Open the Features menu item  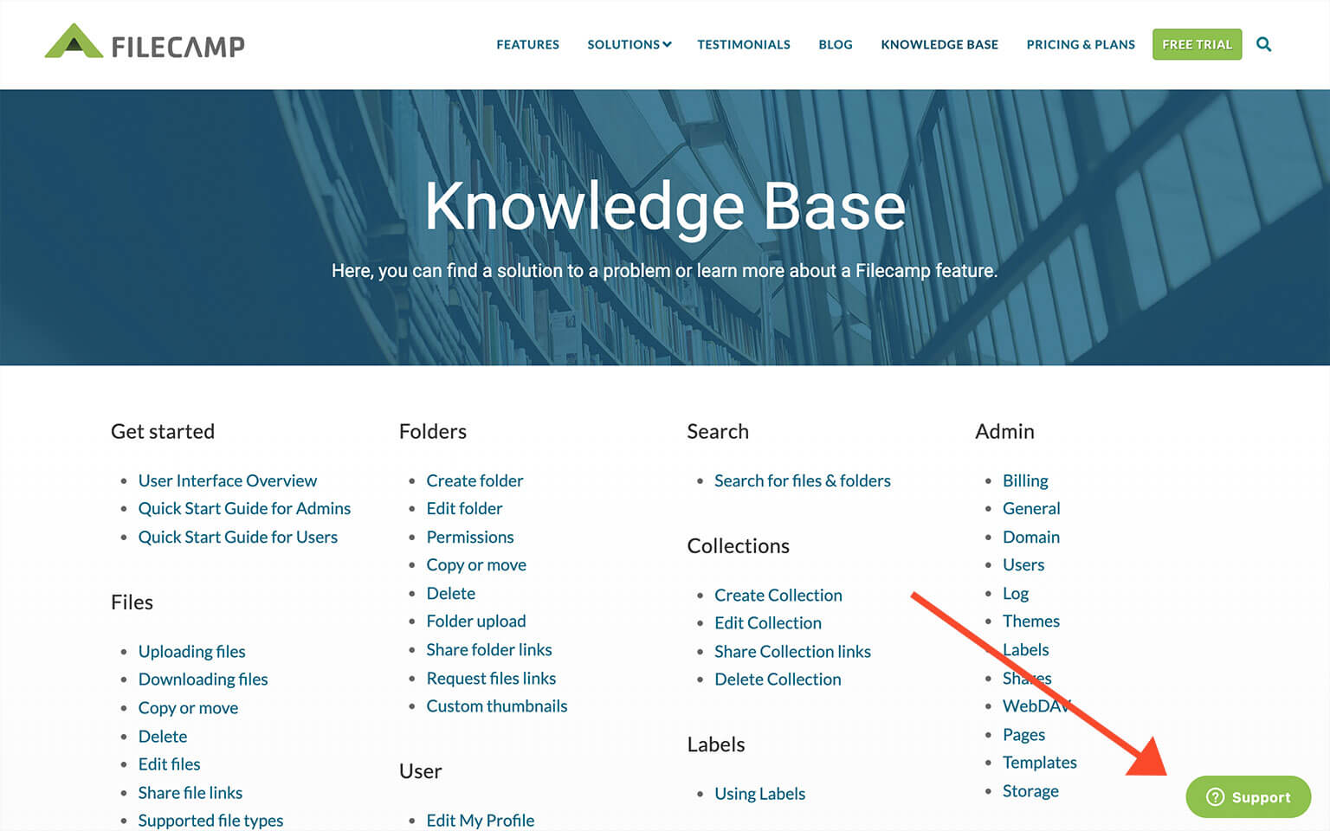527,44
